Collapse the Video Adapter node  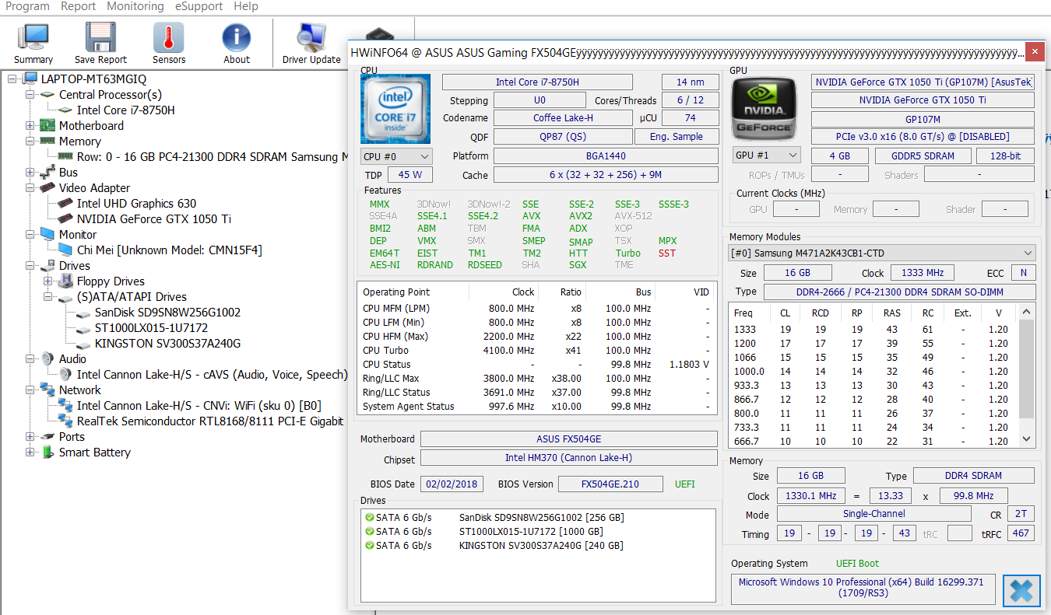click(x=30, y=187)
